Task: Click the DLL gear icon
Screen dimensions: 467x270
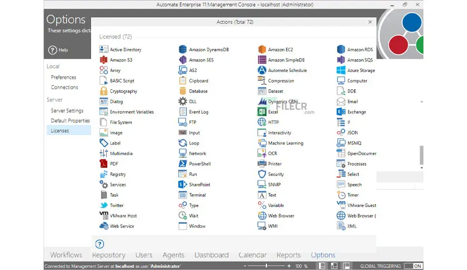Action: 183,102
